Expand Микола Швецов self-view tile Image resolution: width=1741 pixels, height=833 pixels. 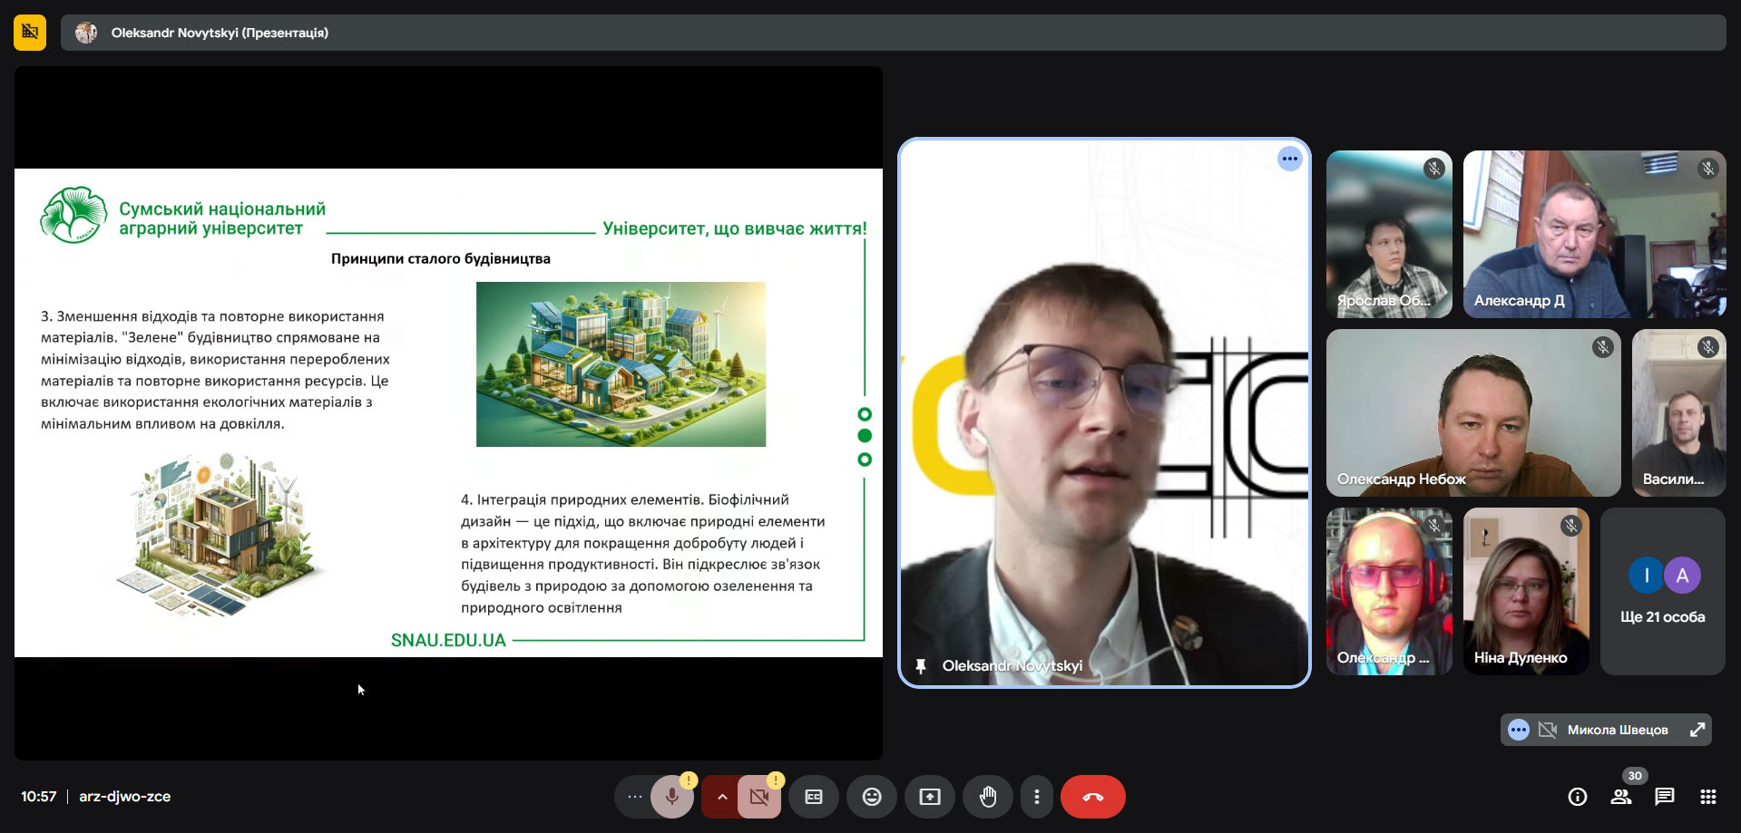[x=1697, y=730]
